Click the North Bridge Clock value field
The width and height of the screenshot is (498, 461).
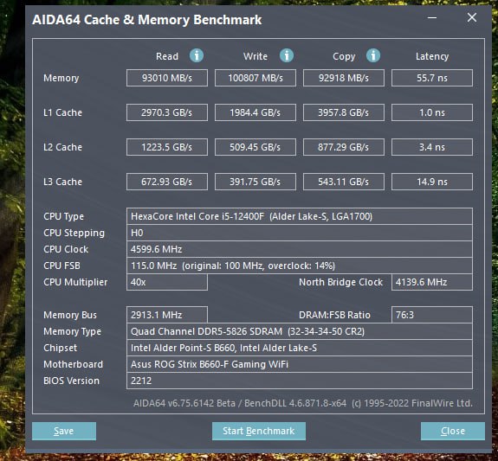click(x=432, y=282)
